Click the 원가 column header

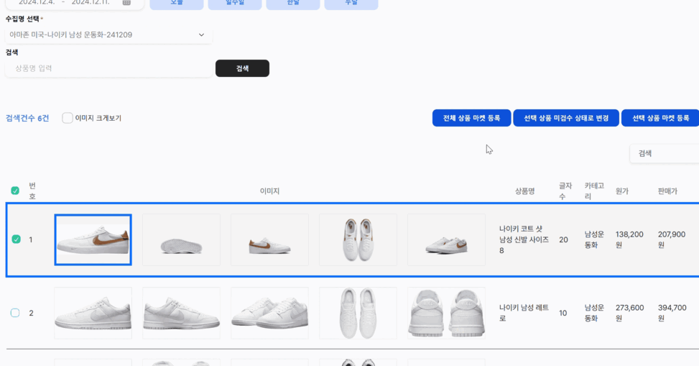(622, 191)
